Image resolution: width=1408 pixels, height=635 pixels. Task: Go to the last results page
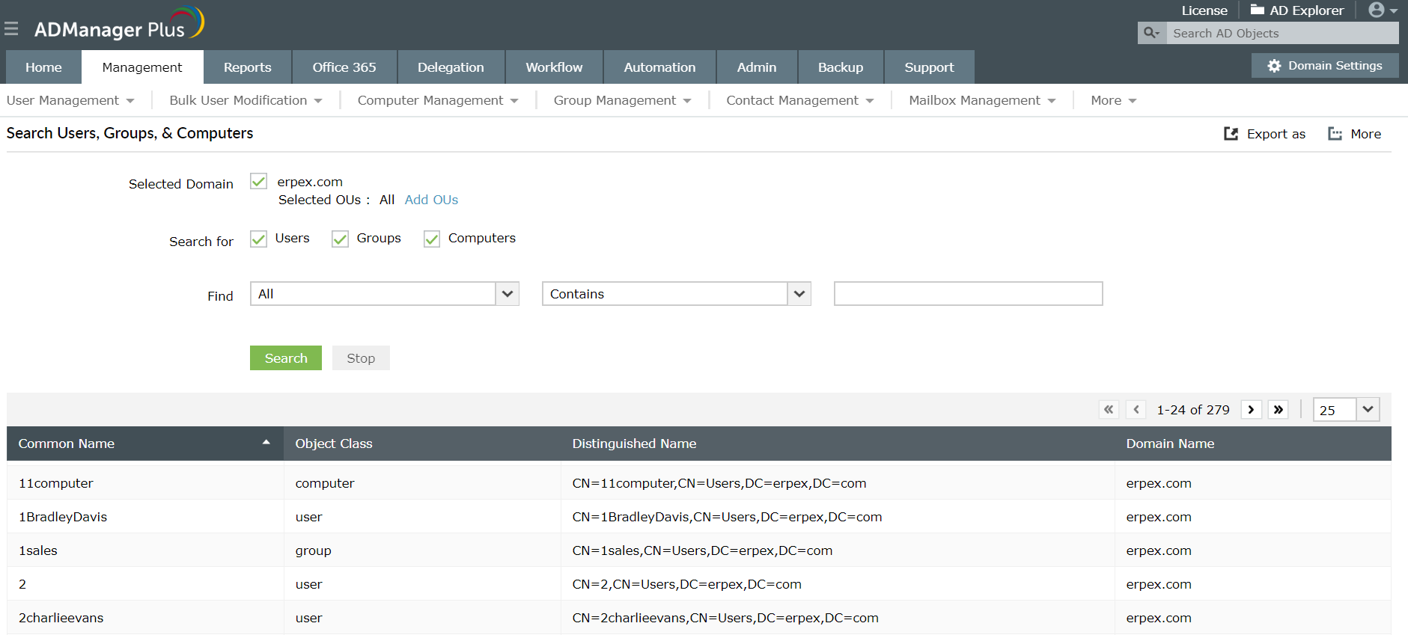point(1279,409)
